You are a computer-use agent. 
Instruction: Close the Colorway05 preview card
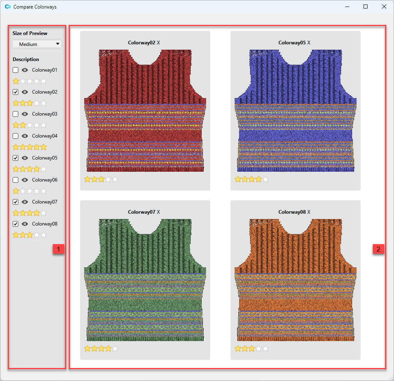click(309, 43)
